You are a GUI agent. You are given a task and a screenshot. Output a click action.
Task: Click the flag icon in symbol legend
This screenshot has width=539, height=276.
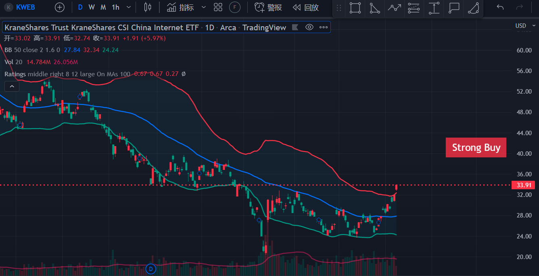point(295,27)
